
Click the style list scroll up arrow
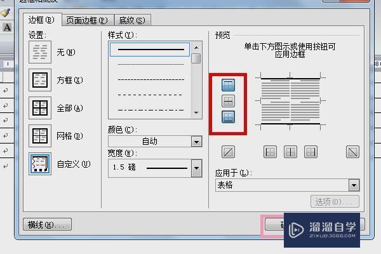(x=196, y=48)
